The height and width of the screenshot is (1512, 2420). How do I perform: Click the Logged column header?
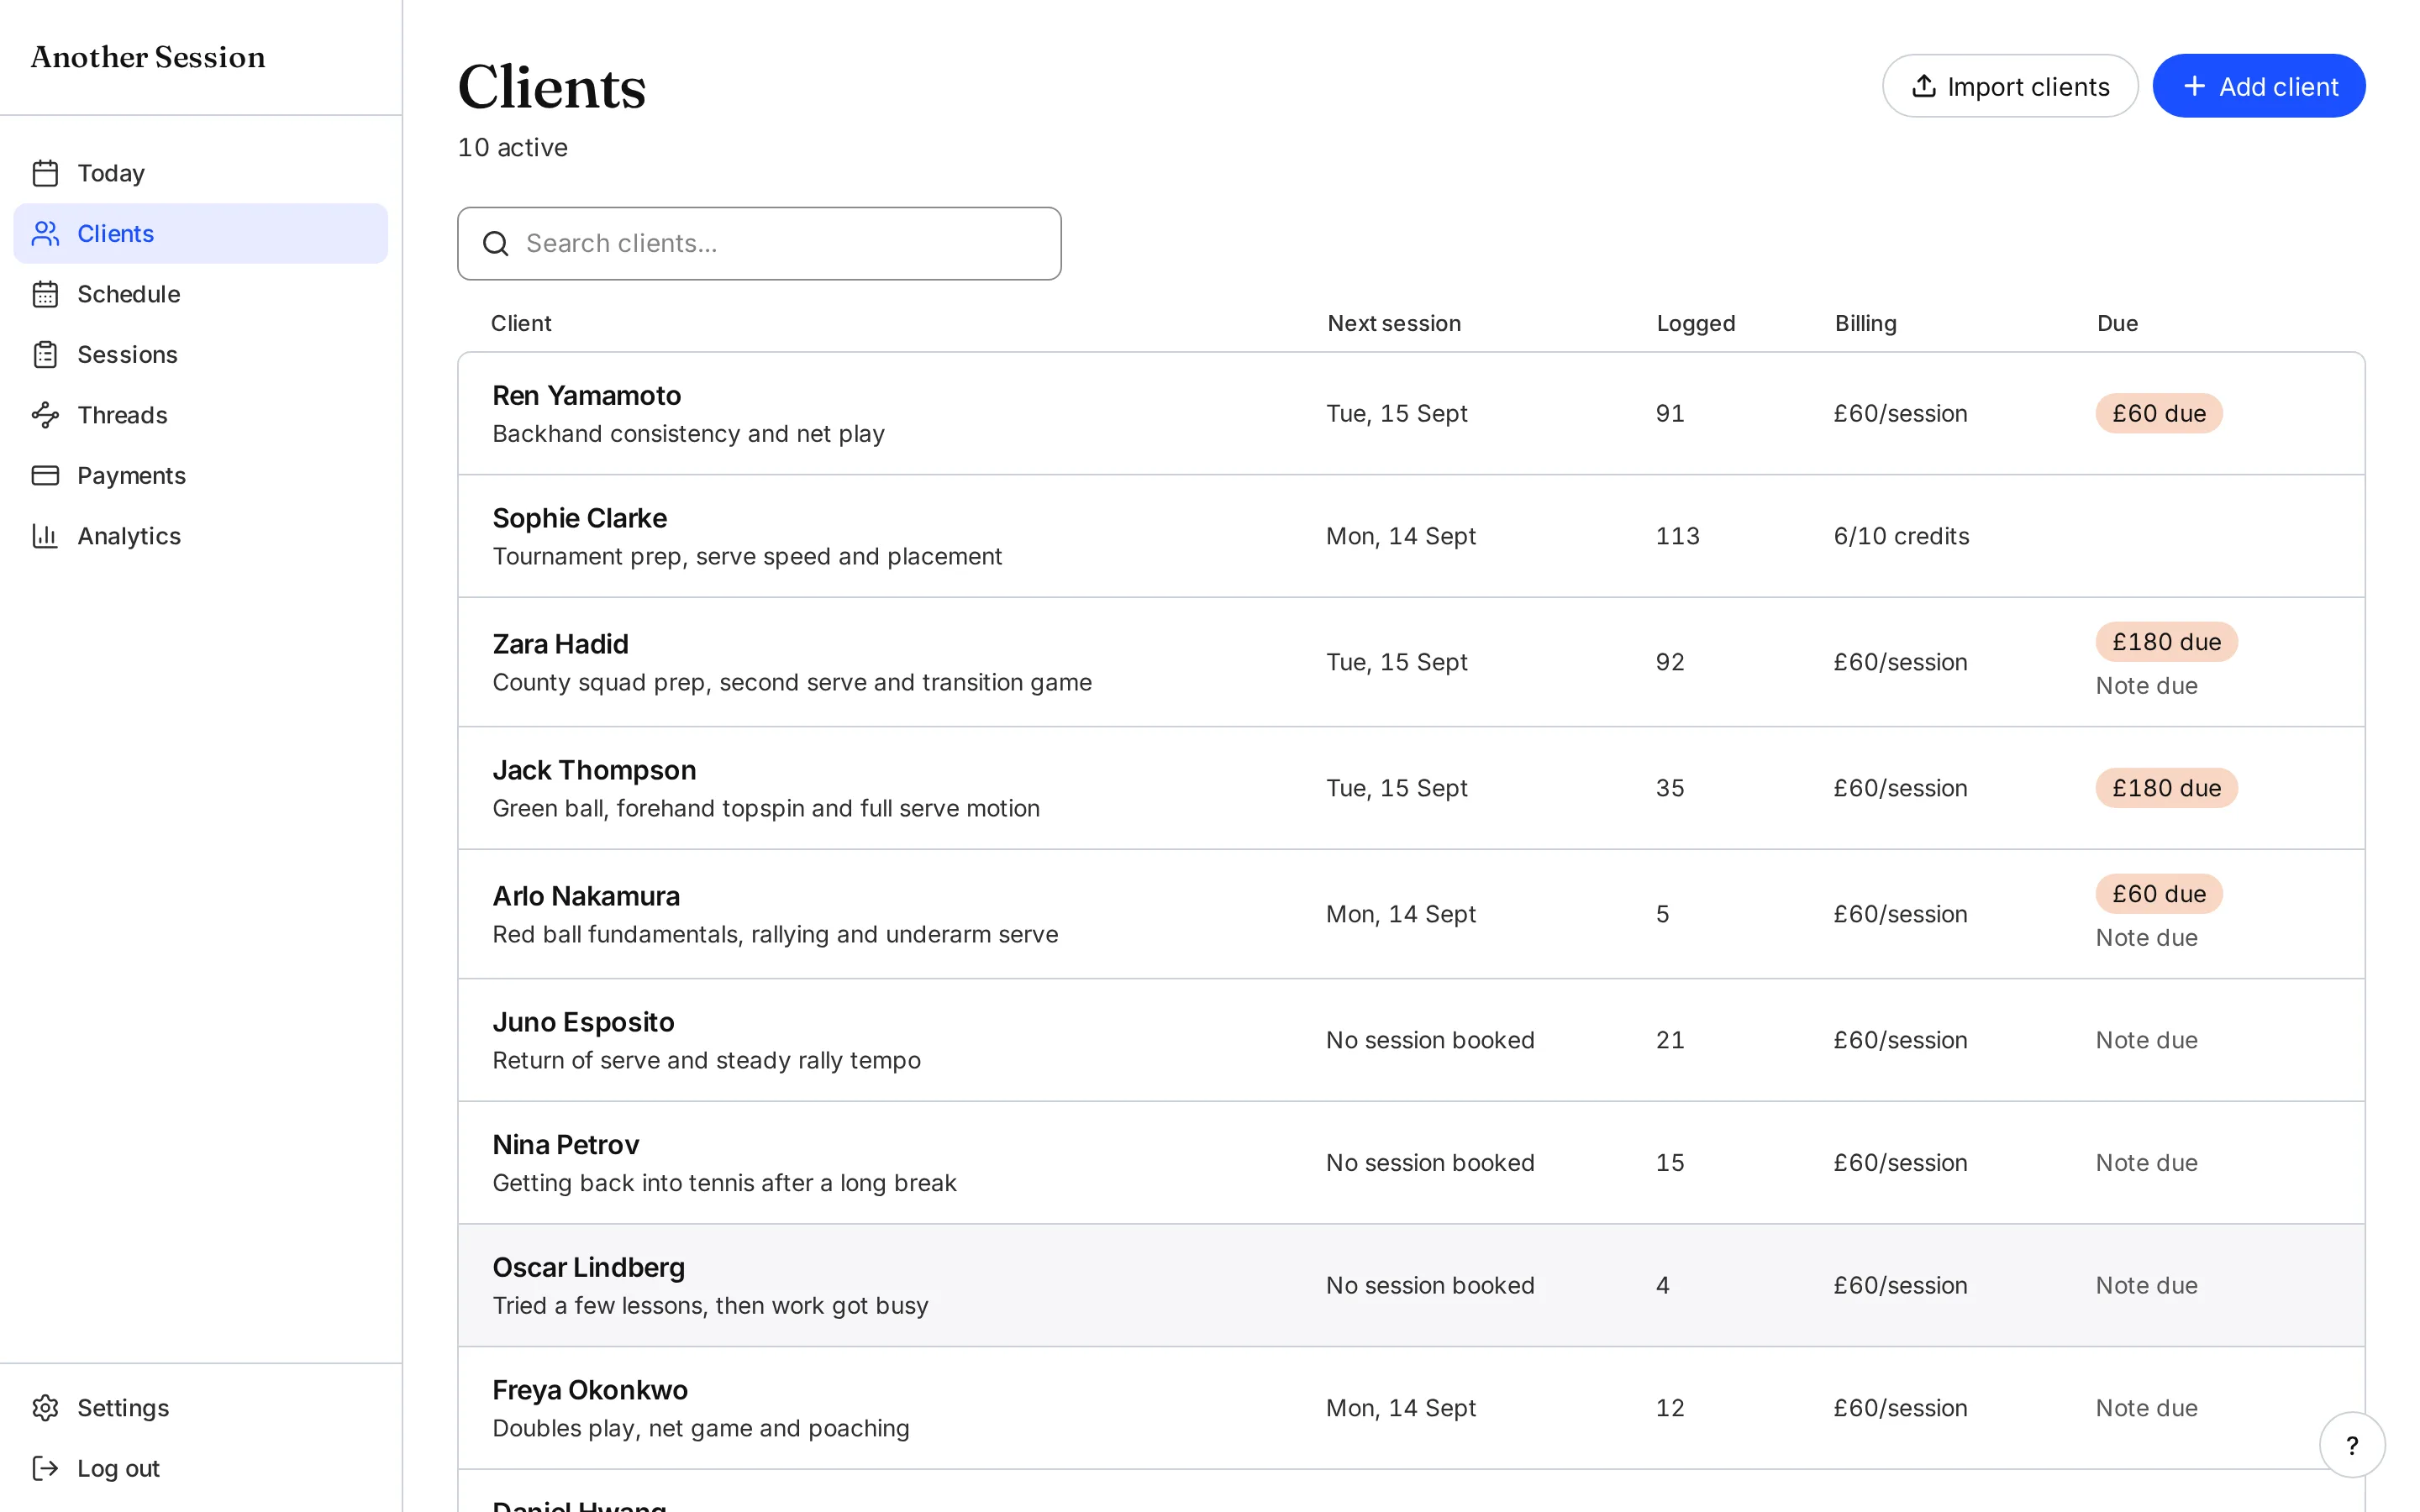tap(1696, 324)
